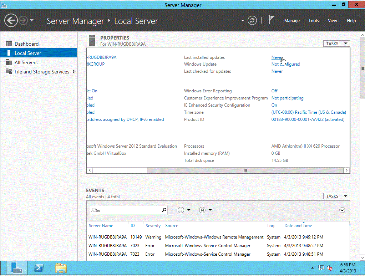Open the Manage menu

[x=292, y=21]
